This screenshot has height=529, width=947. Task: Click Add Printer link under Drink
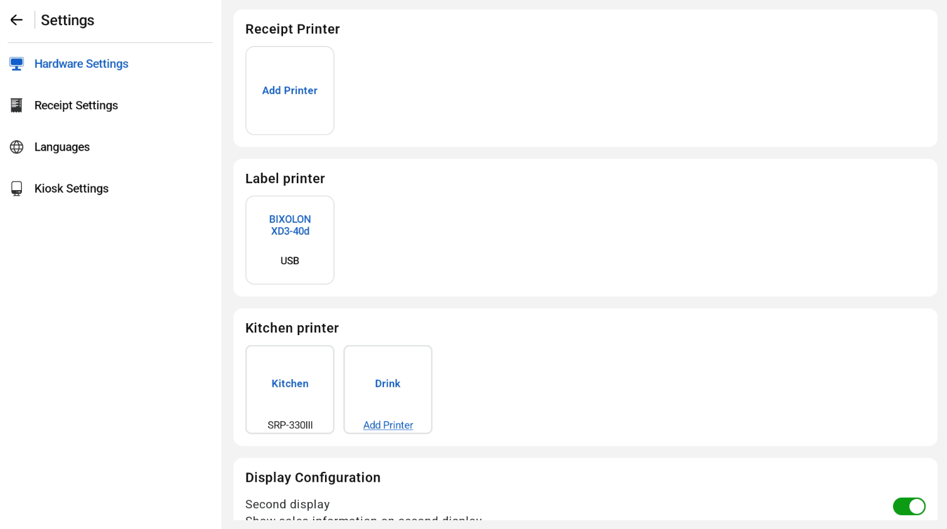pos(388,425)
